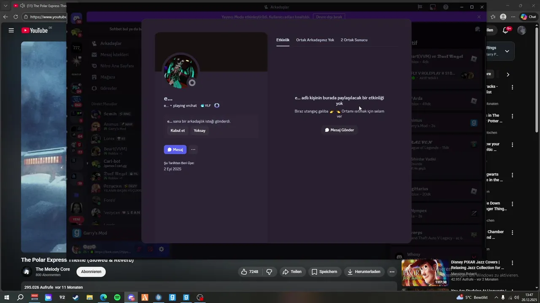
Task: Open Edge profile icon
Action: [x=503, y=17]
